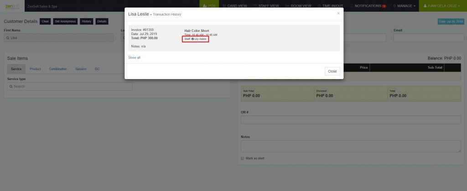467x191 pixels.
Task: Click the Invoice #01359 text
Action: pos(142,30)
